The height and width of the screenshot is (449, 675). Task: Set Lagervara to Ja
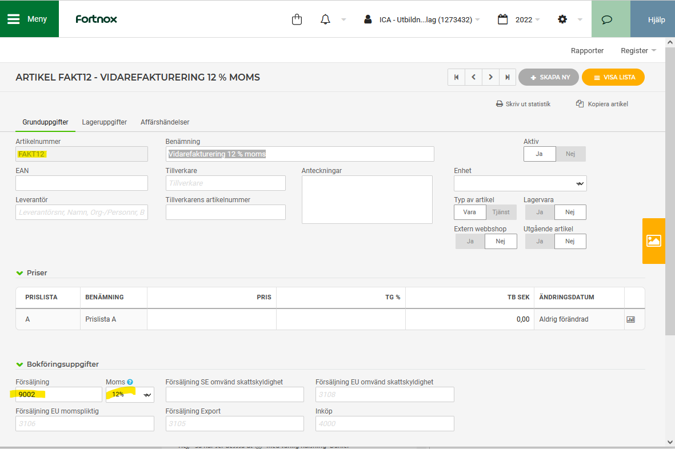(x=540, y=212)
